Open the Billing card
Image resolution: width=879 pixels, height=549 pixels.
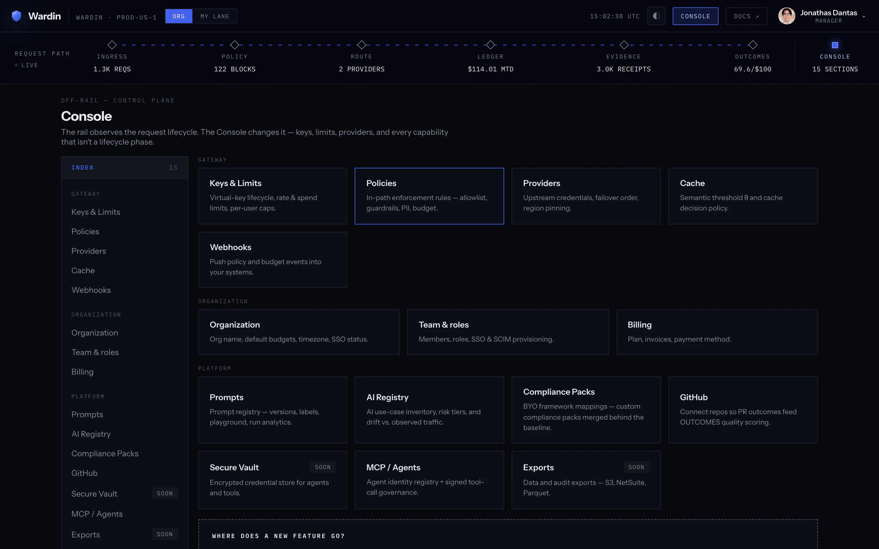point(717,332)
